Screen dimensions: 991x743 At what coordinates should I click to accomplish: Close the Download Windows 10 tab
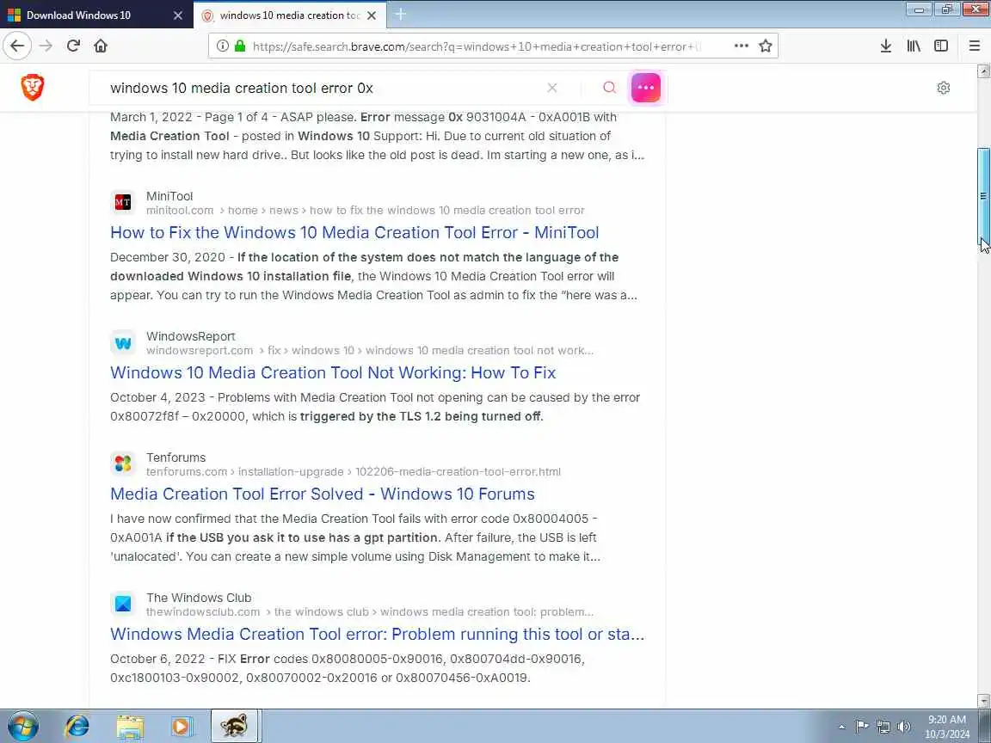[x=178, y=15]
